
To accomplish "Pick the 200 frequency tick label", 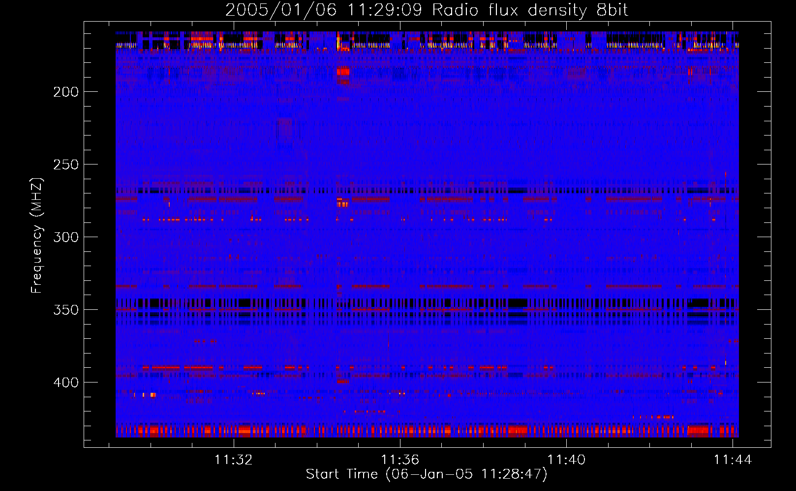I will 66,92.
